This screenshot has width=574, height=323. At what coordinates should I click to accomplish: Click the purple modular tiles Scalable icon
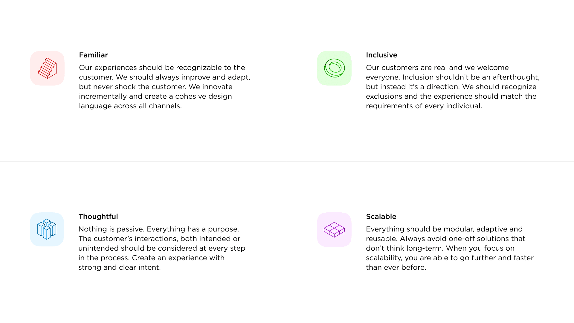point(334,230)
